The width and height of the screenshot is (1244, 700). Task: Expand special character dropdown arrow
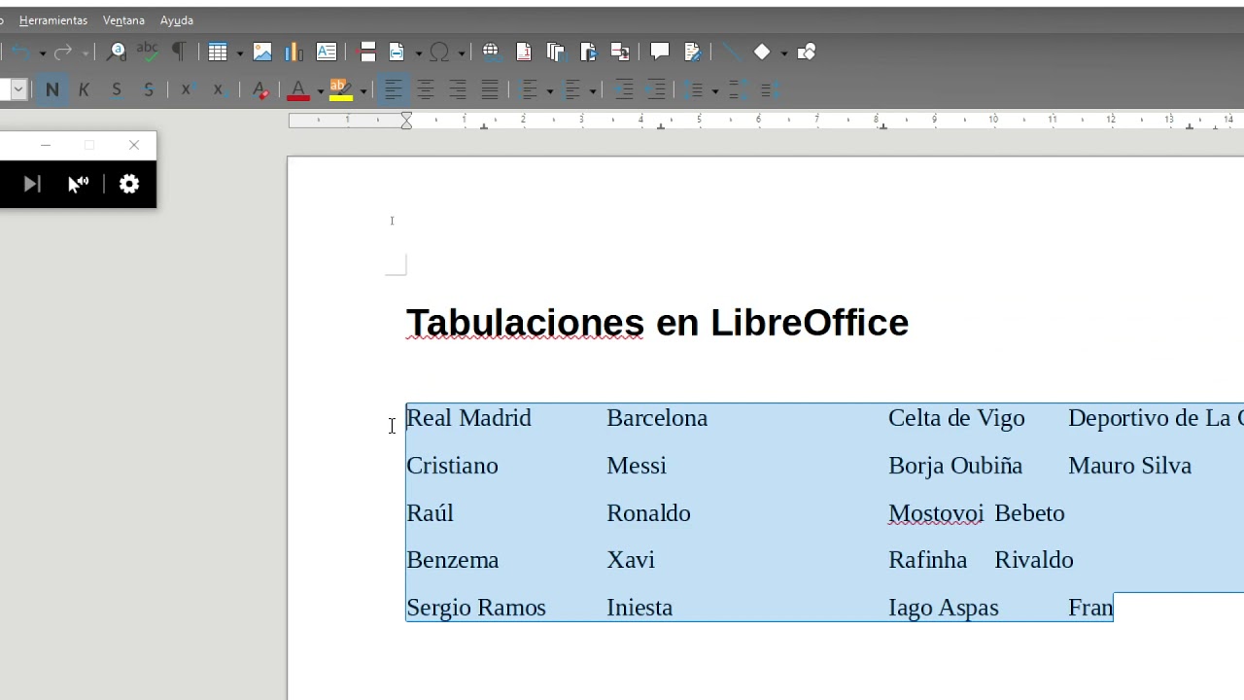coord(461,52)
